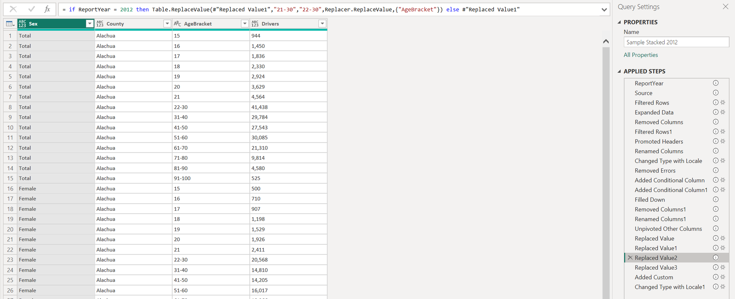Close the Query Settings pane
Screen dimensions: 735x299
(725, 7)
